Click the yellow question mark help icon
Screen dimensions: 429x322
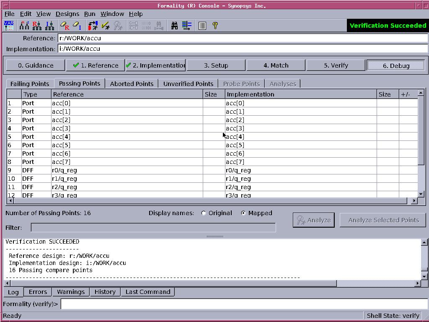tap(215, 26)
